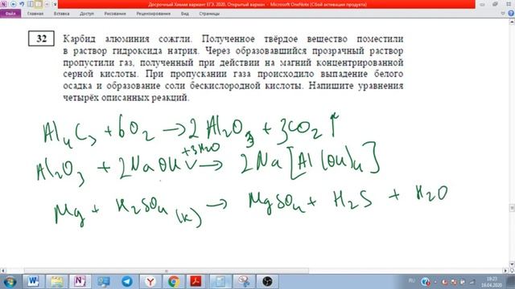The height and width of the screenshot is (289, 515).
Task: Switch to the Вид ribbon tab
Action: (185, 14)
